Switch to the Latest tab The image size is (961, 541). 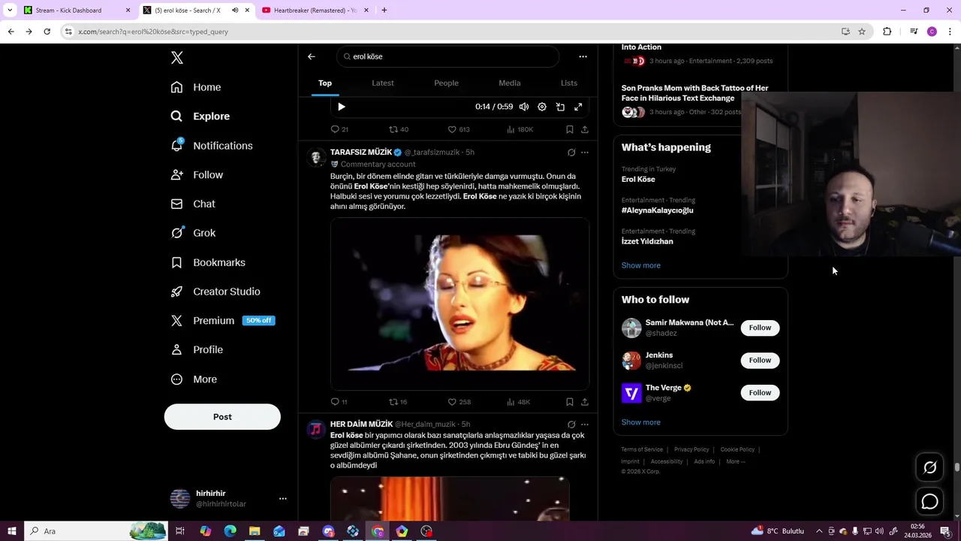[x=383, y=83]
